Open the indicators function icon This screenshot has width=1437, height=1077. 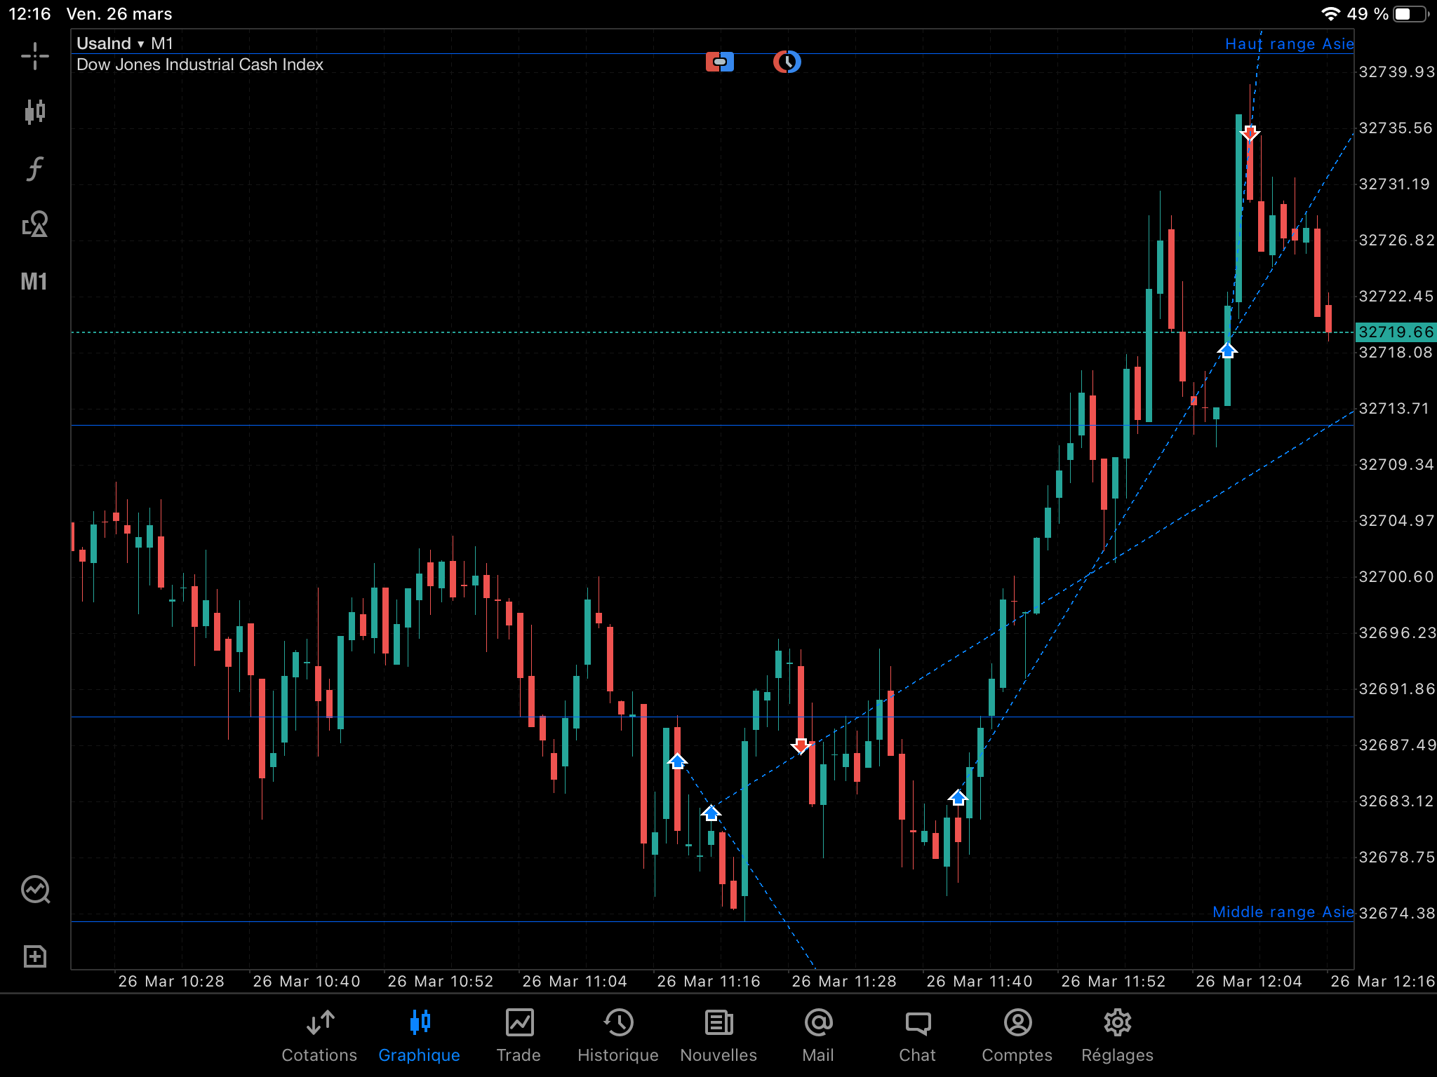pos(34,168)
